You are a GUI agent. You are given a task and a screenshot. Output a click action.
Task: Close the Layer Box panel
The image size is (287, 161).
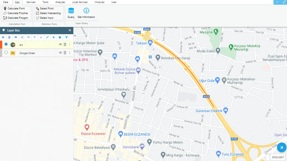pyautogui.click(x=70, y=30)
